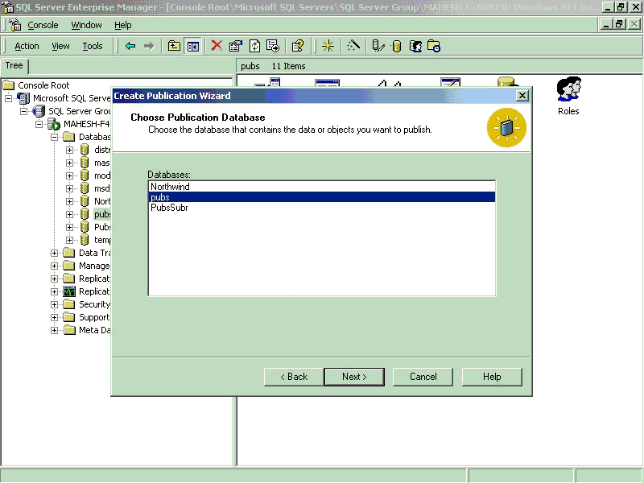Collapse the Microsoft SQL Servers node

coord(9,98)
